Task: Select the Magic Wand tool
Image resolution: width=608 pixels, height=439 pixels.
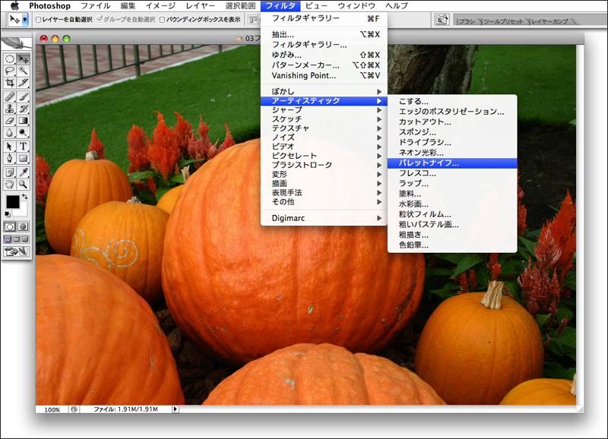Action: [x=24, y=71]
